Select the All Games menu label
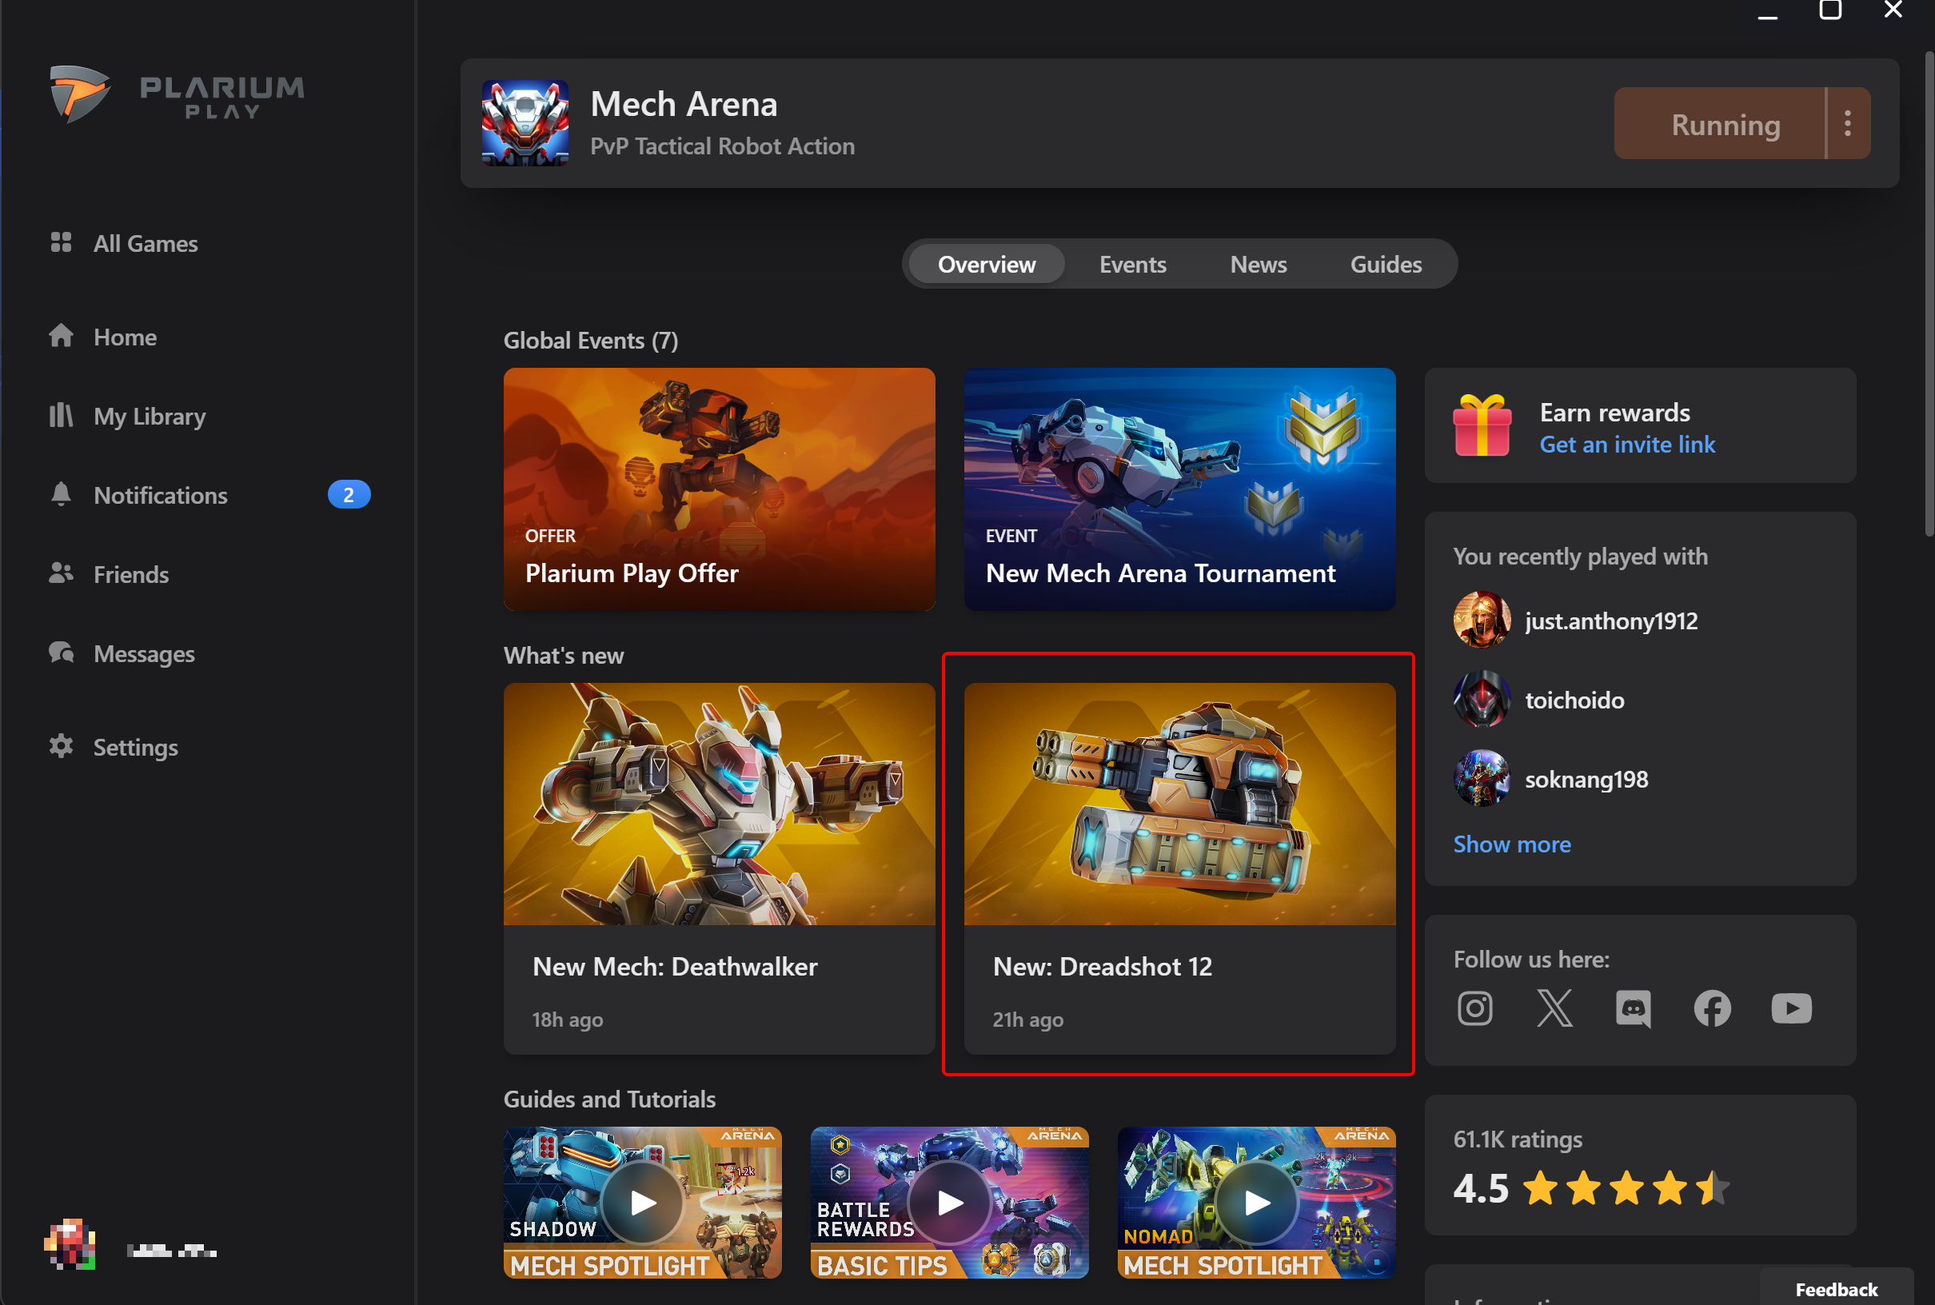1935x1305 pixels. click(146, 243)
